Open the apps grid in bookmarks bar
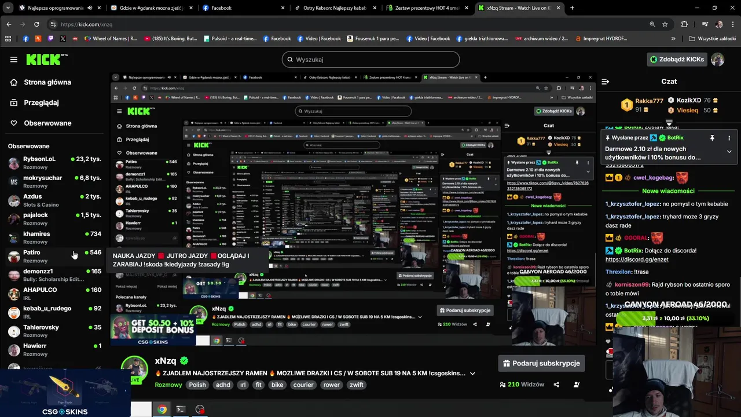The height and width of the screenshot is (417, 741). [8, 39]
